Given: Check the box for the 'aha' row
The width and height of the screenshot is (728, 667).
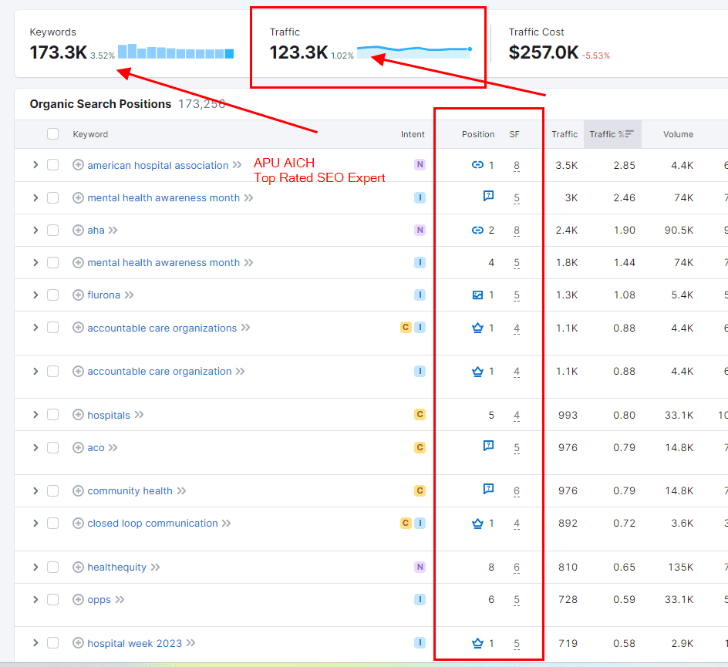Looking at the screenshot, I should click(x=52, y=230).
